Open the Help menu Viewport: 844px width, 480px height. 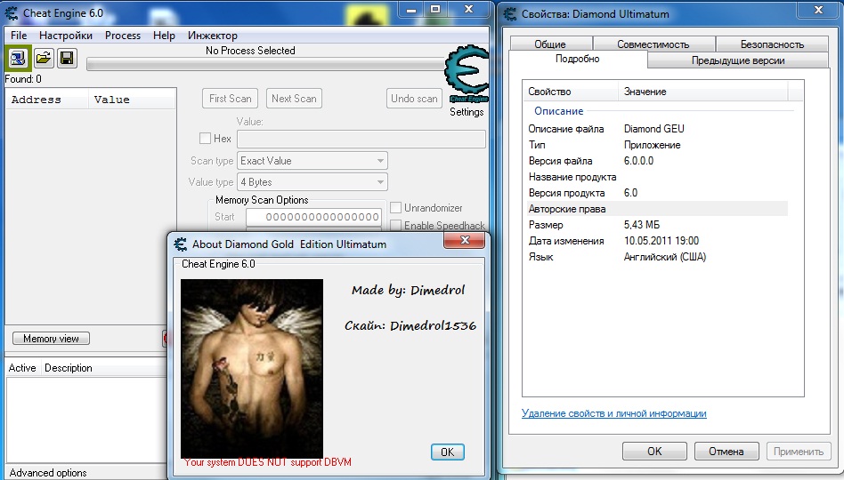[164, 36]
